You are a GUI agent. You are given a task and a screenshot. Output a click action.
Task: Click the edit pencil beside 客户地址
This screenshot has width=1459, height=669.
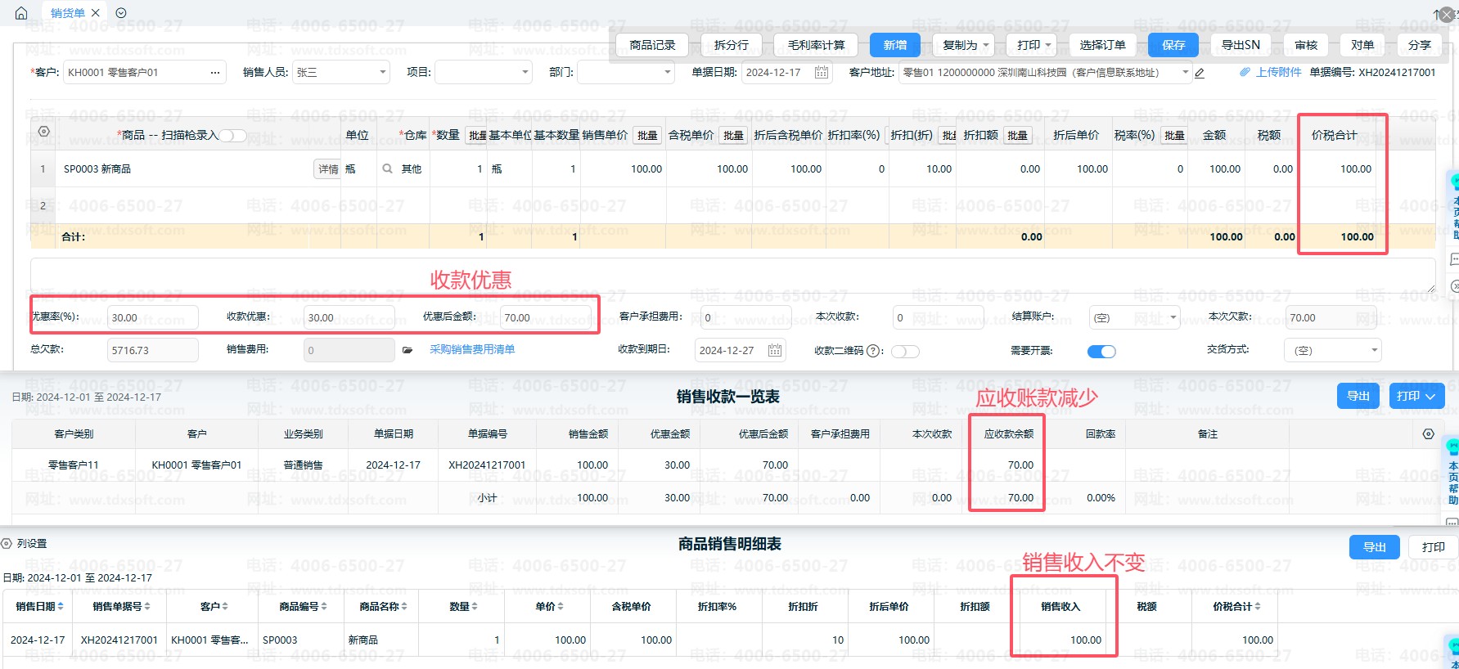click(x=1200, y=73)
